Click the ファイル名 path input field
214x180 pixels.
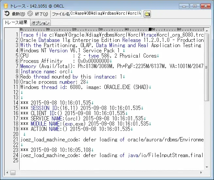(x=105, y=14)
